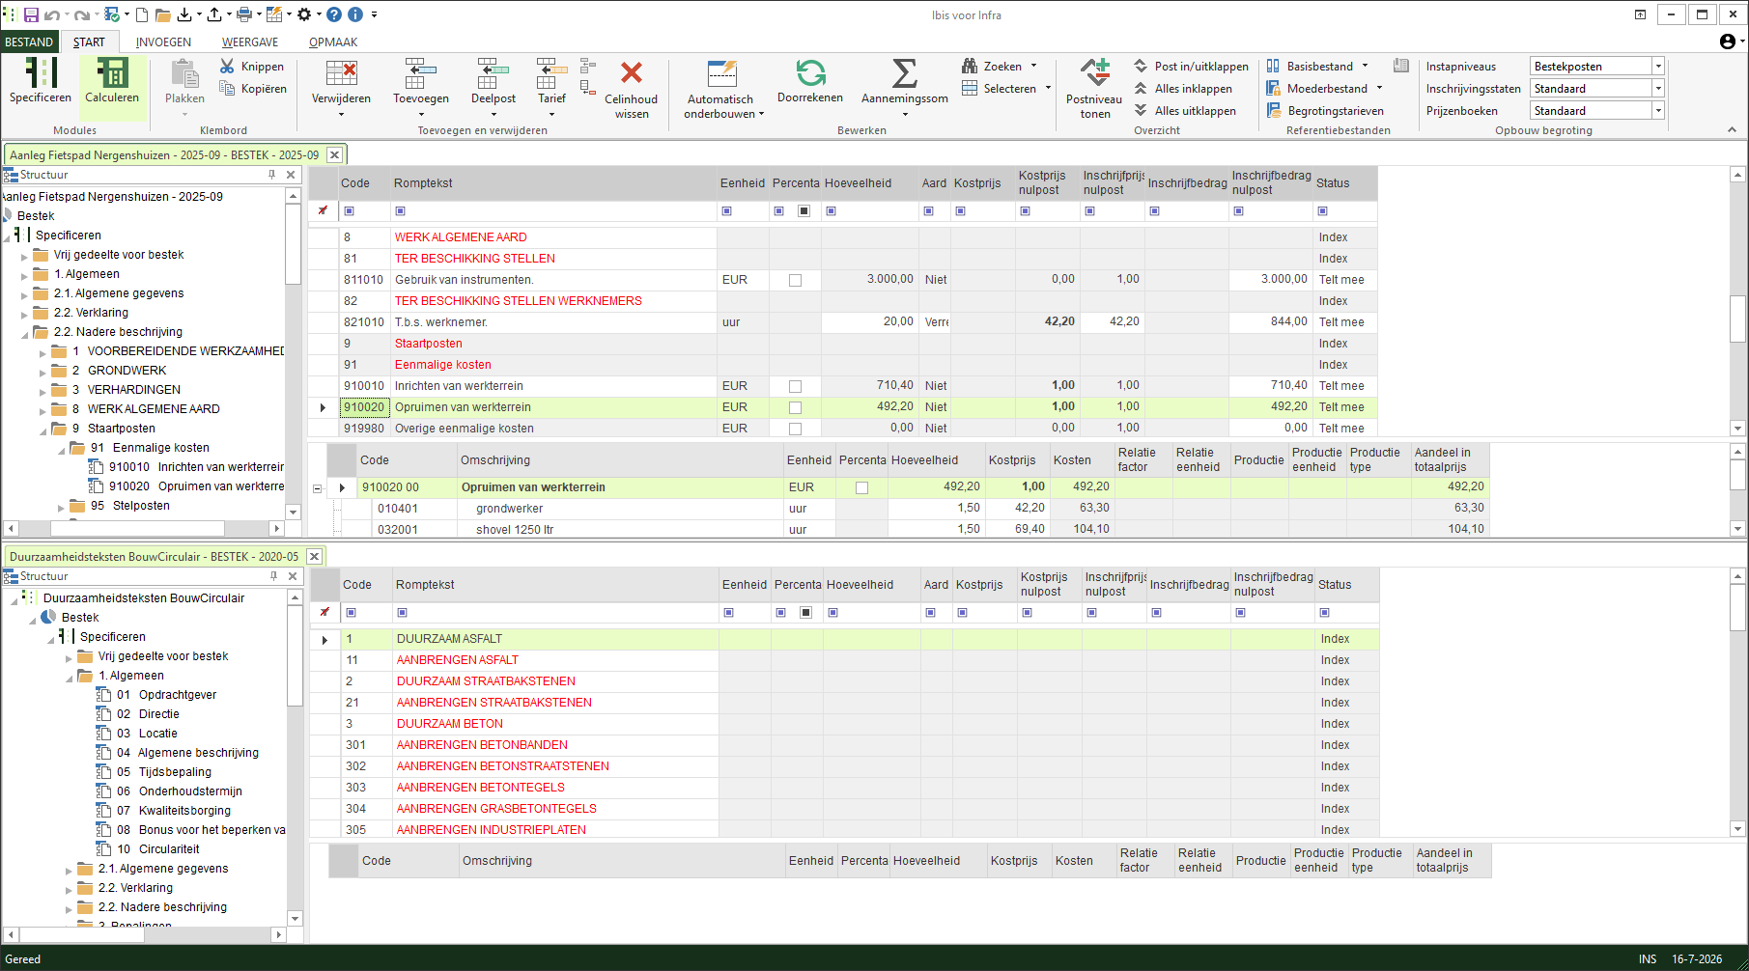Click Post in/uitklappen button

[x=1191, y=66]
